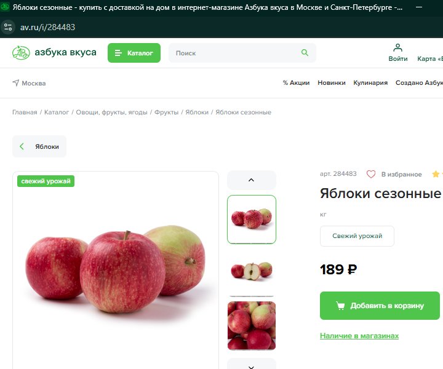The height and width of the screenshot is (369, 443).
Task: Click the site settings icon in address bar
Action: (x=8, y=27)
